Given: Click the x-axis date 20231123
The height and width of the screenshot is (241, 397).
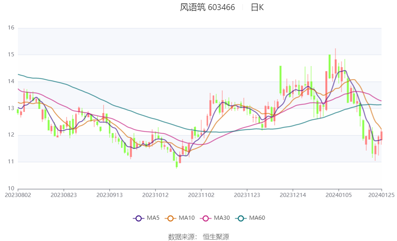Looking at the screenshot, I should point(247,195).
